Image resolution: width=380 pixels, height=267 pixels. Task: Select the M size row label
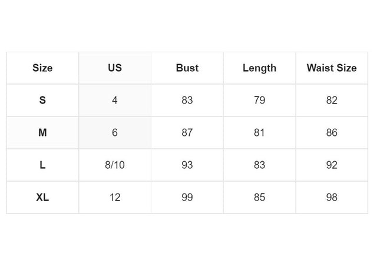tap(42, 132)
